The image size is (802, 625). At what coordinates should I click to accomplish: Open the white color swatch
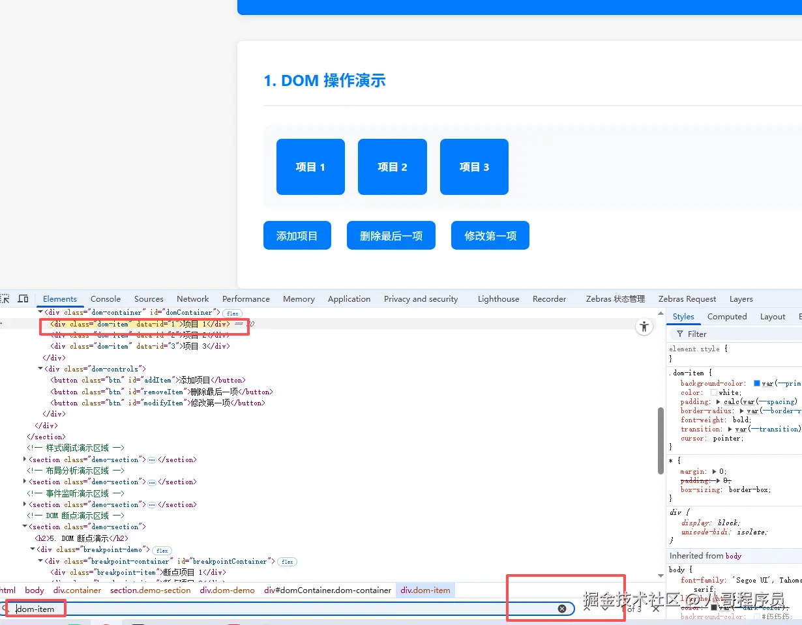tap(714, 392)
